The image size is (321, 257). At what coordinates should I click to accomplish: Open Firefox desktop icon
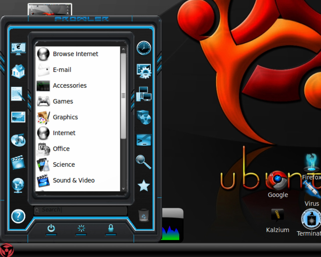coord(311,167)
